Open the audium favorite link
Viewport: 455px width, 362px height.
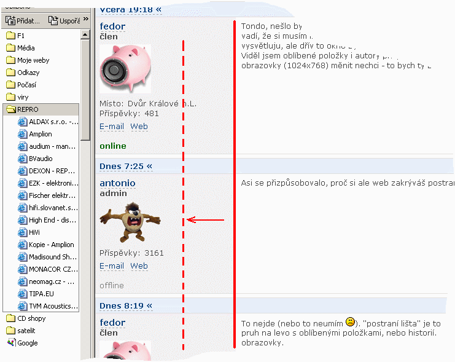pyautogui.click(x=47, y=146)
